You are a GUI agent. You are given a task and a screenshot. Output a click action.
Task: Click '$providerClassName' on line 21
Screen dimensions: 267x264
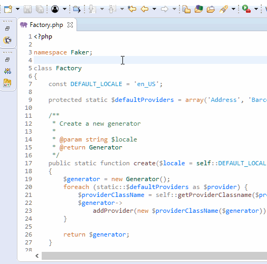tap(111, 195)
